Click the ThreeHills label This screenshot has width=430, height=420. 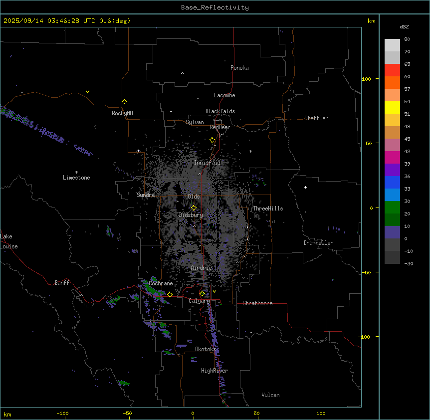268,209
